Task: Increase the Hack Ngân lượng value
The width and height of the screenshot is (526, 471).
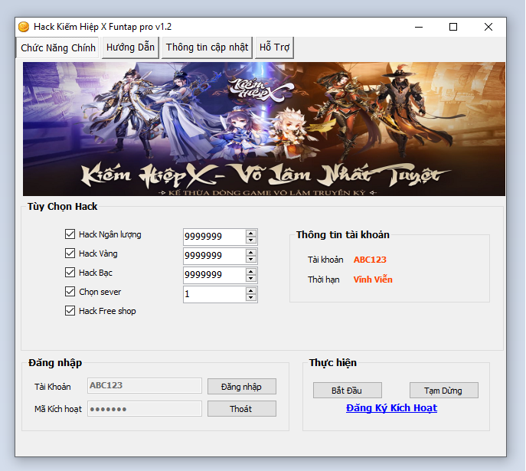Action: 251,233
